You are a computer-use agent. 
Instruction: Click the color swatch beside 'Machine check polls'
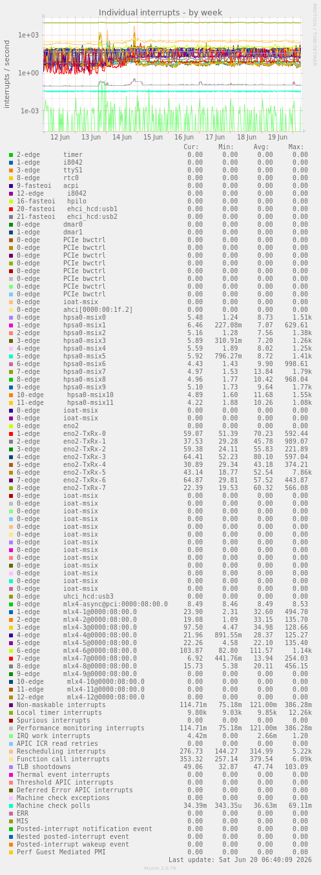11,806
